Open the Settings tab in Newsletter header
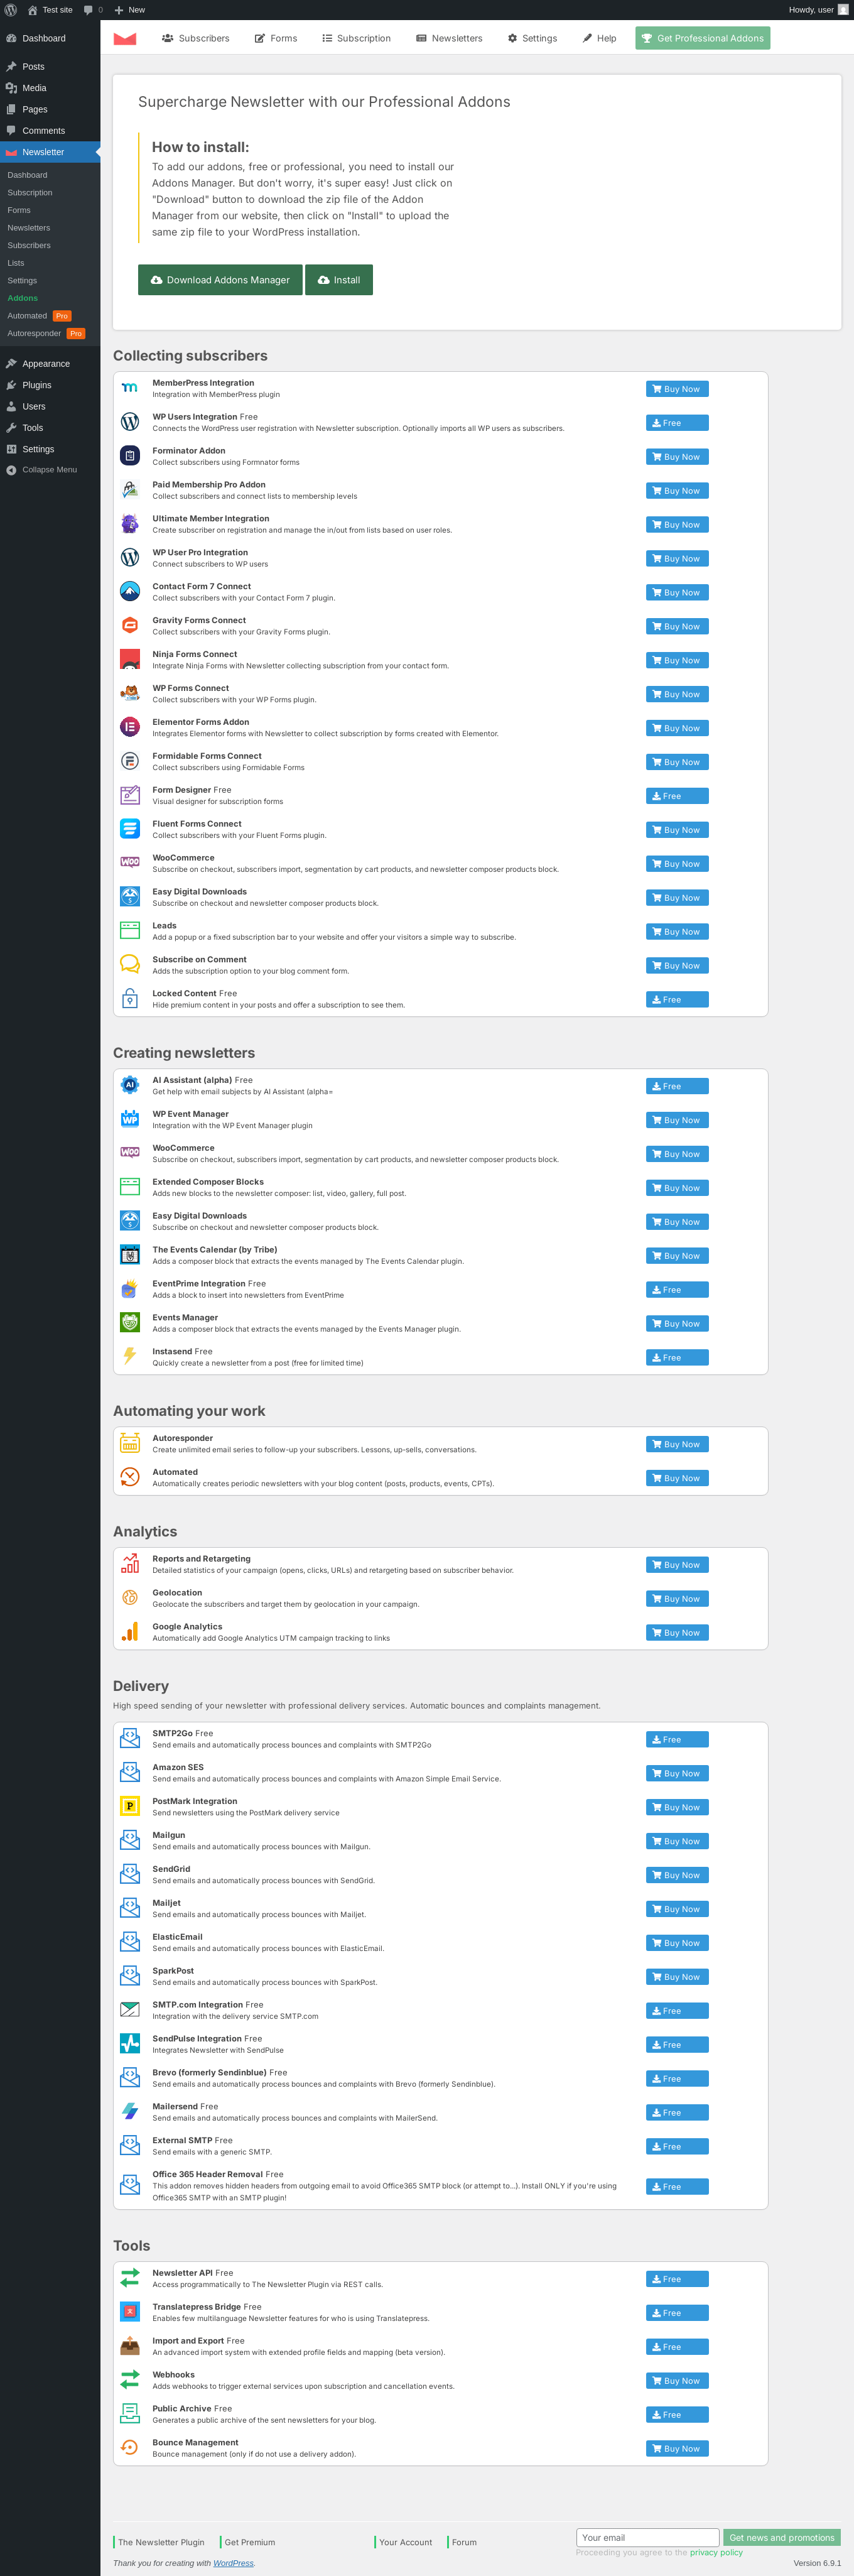 (533, 38)
